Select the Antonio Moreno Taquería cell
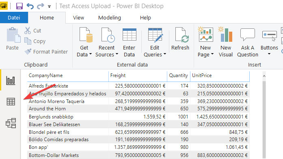This screenshot has width=283, height=159. click(x=68, y=101)
